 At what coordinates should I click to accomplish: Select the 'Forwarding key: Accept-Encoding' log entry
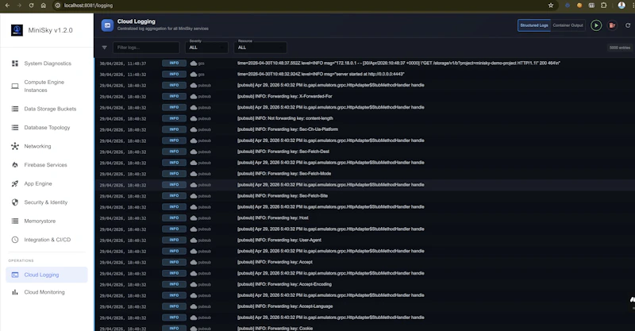tap(284, 284)
